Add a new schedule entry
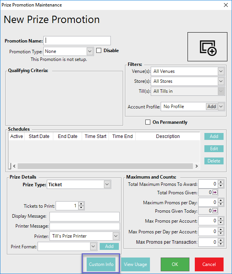This screenshot has width=232, height=274. coord(214,136)
